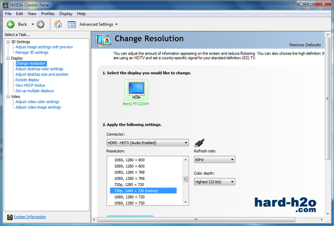Open the View menu
The image size is (334, 226).
(x=32, y=14)
